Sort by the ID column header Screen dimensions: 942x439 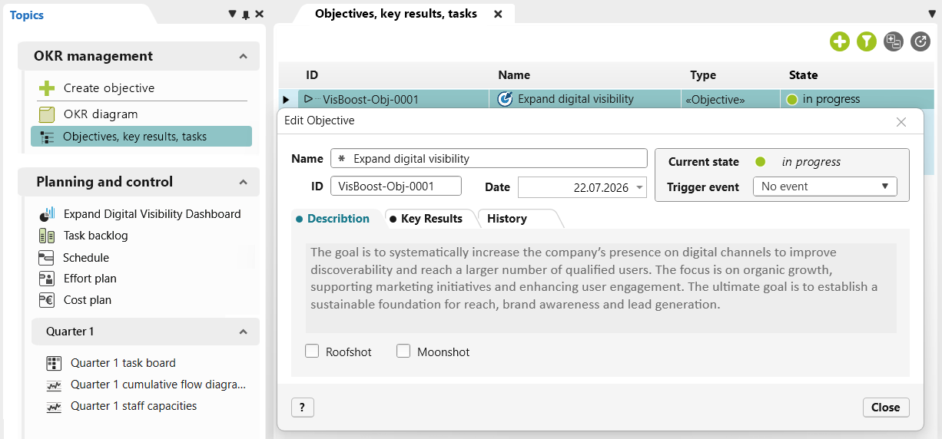tap(312, 75)
